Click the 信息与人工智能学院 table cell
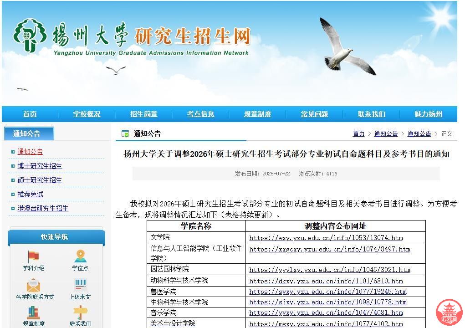Viewport: 465px width, 328px height. 196,253
